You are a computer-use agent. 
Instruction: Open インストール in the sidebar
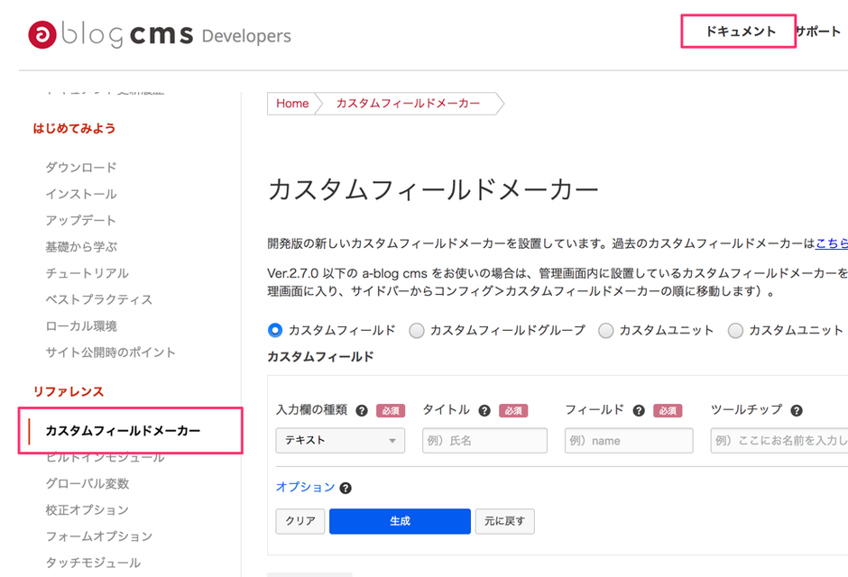[80, 194]
